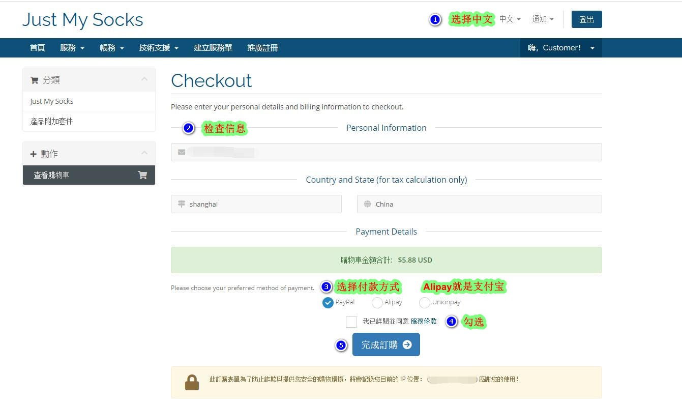This screenshot has width=682, height=403.
Task: Select the Alipay payment option
Action: (x=377, y=303)
